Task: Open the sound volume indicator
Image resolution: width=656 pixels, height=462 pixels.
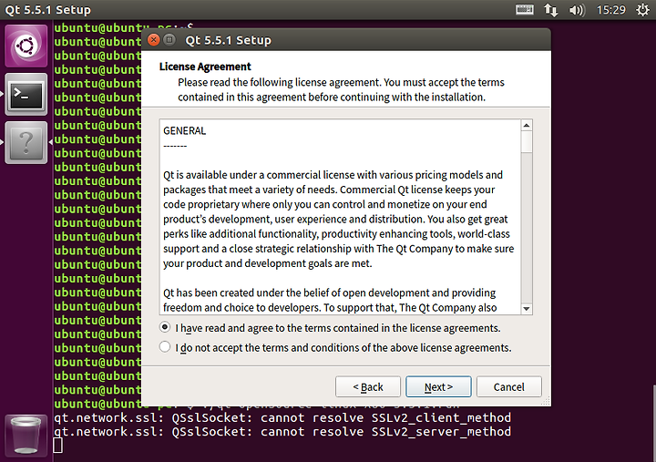Action: [x=577, y=10]
